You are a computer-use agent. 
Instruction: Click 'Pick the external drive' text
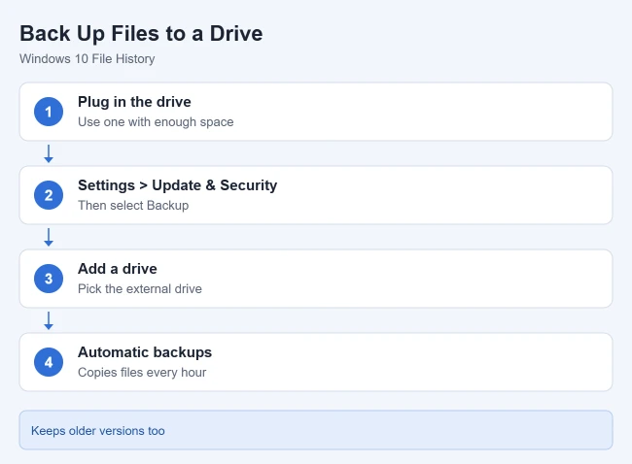tap(139, 289)
